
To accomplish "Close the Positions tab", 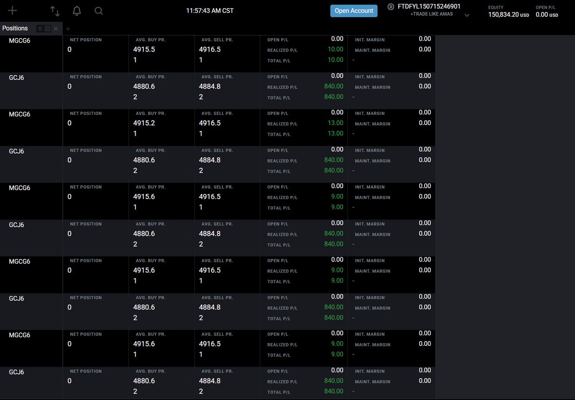I will [56, 29].
